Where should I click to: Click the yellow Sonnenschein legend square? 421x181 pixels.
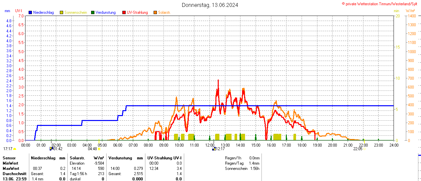tap(62, 12)
